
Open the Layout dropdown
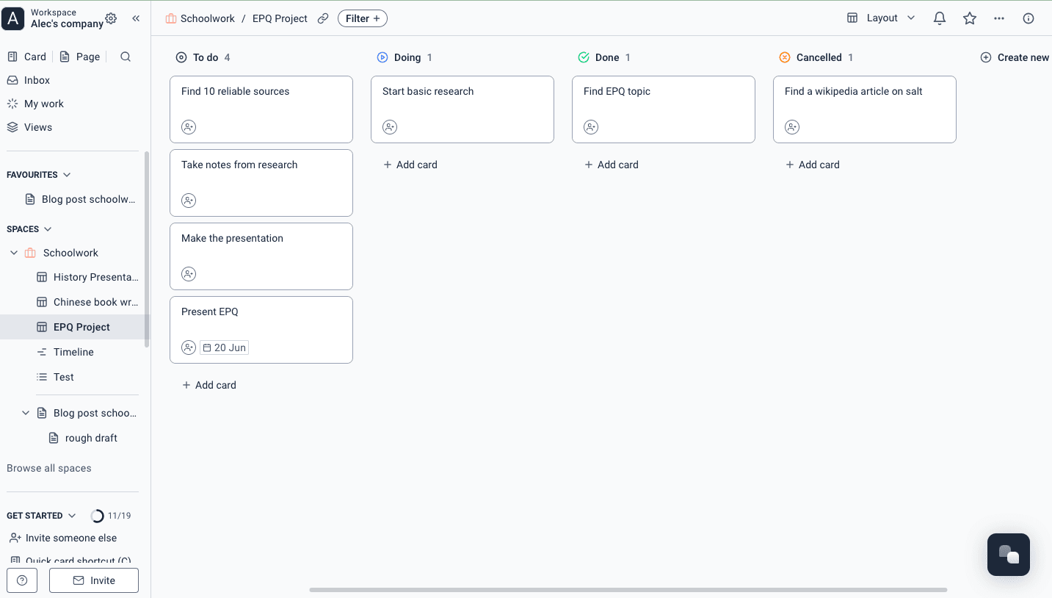[881, 18]
